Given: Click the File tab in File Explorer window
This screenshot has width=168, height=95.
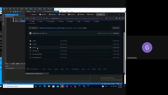Looking at the screenshot, I should click(56, 12).
